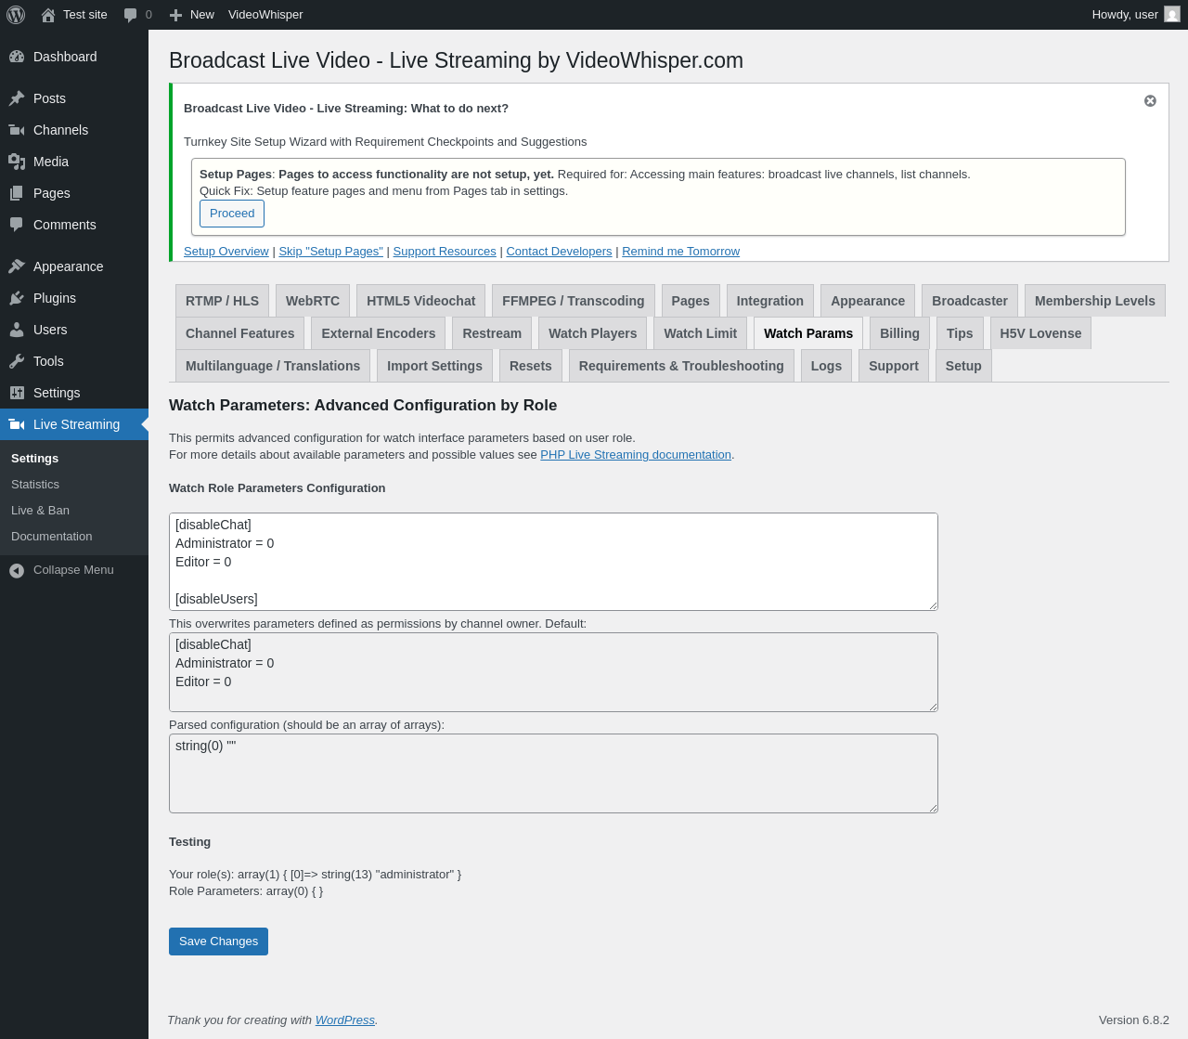Open FFMPEG / Transcoding tab
This screenshot has width=1188, height=1039.
573,301
